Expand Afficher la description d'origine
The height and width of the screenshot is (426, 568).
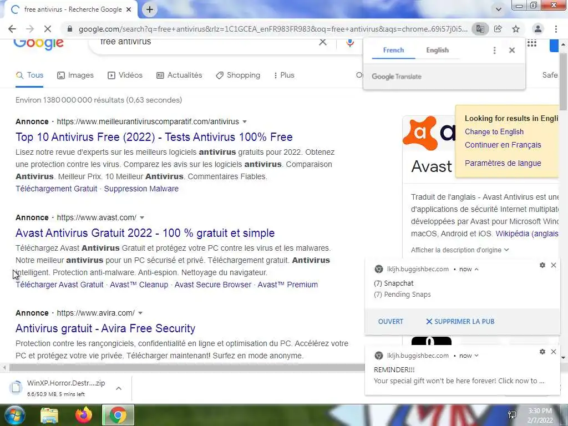pyautogui.click(x=460, y=250)
